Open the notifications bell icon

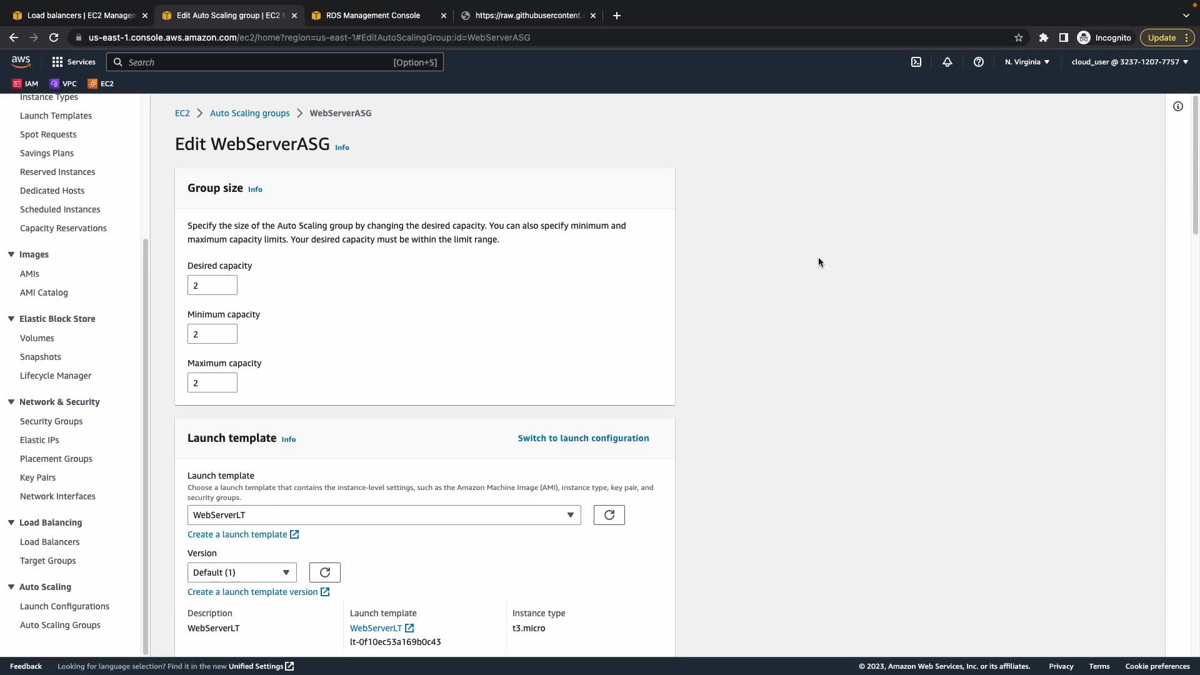pos(947,62)
